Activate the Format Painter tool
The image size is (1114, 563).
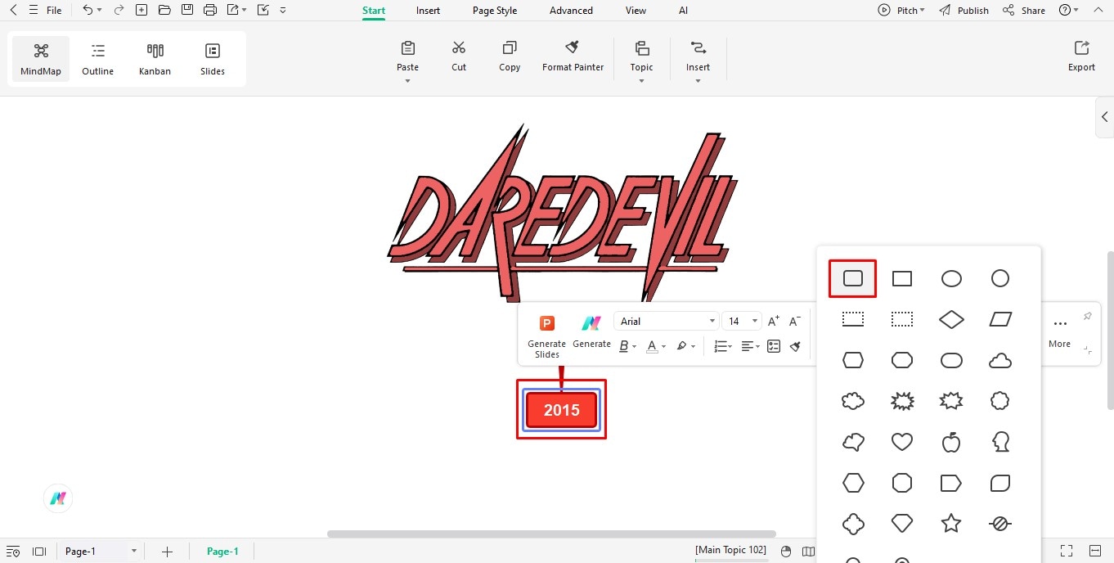[573, 56]
